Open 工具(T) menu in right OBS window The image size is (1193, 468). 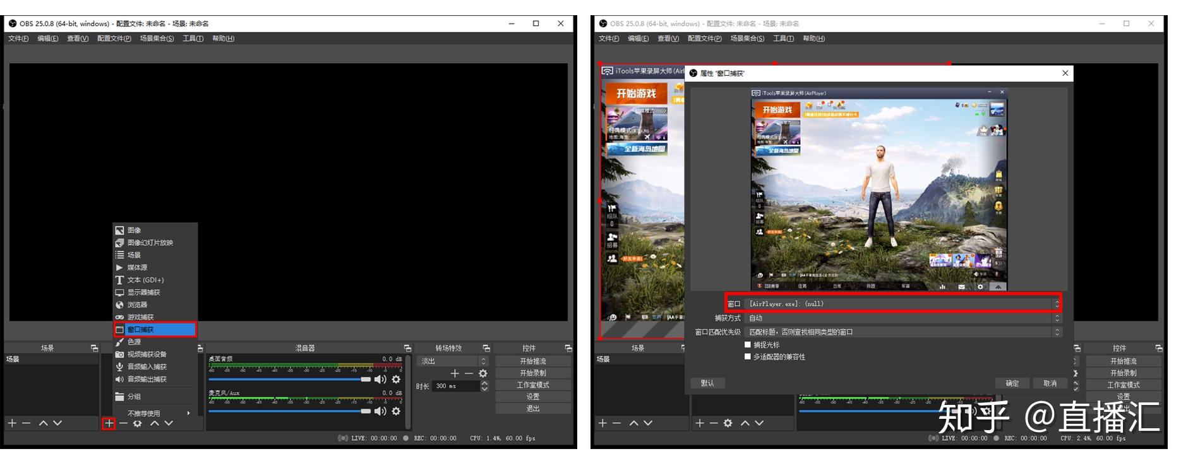point(783,38)
